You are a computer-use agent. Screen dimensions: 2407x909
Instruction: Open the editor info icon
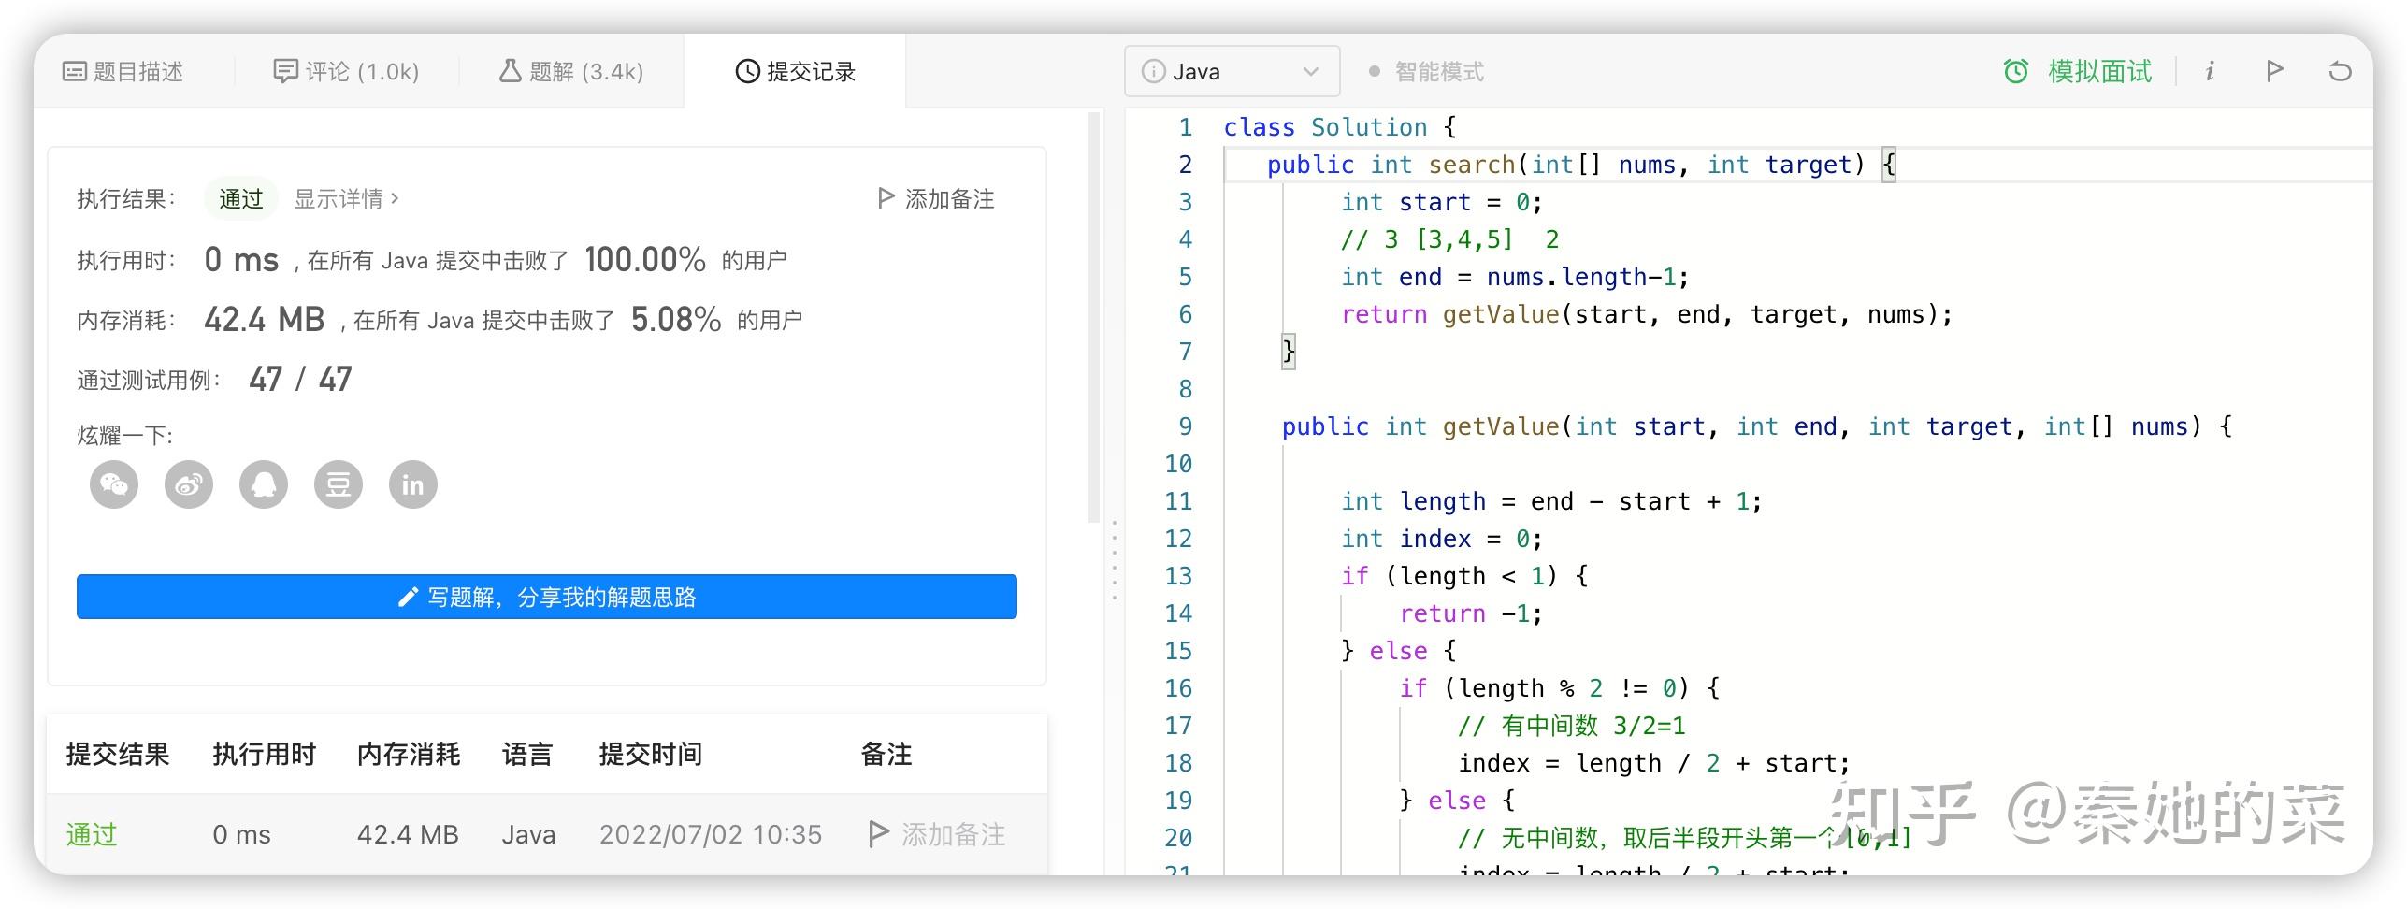click(x=2210, y=71)
